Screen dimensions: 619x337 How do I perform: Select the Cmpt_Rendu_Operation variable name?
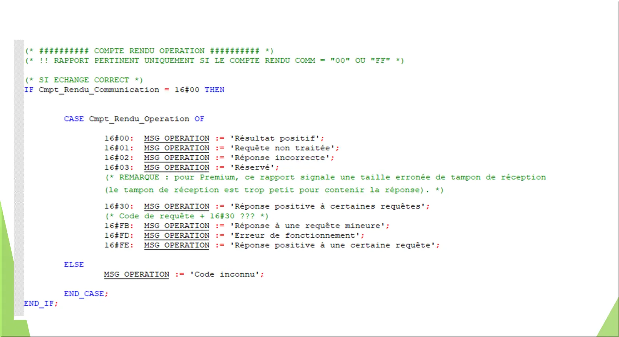tap(139, 119)
